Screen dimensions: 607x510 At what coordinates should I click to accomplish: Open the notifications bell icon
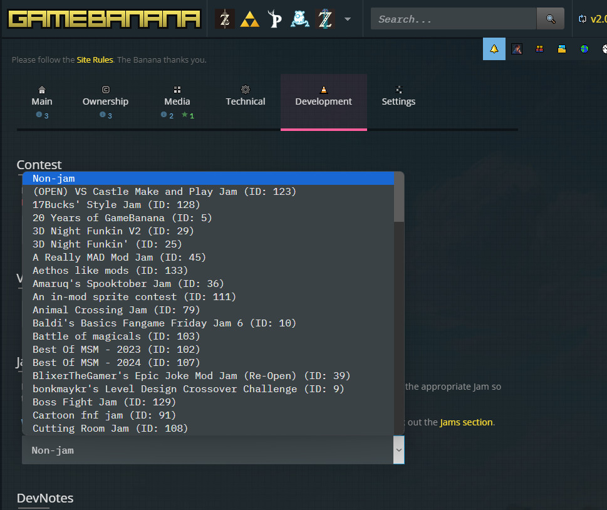[x=494, y=49]
